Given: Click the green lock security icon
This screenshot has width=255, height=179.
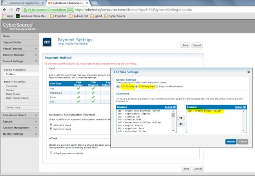Looking at the screenshot, I should click(x=25, y=10).
